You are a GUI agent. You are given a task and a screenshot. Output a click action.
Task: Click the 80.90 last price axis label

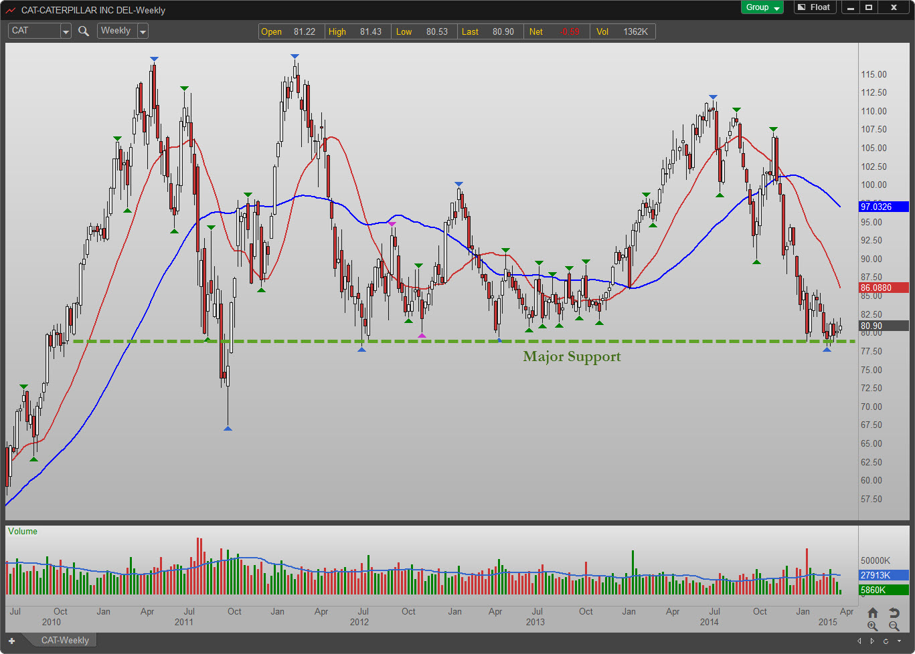[x=884, y=326]
